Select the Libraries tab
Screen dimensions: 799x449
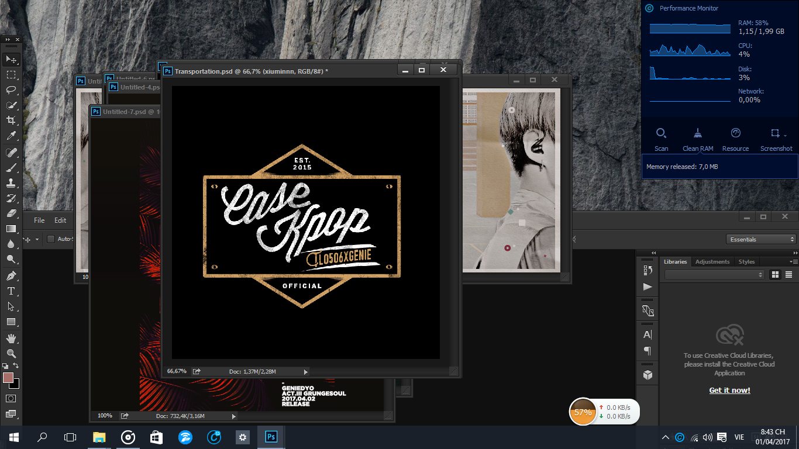(x=676, y=262)
